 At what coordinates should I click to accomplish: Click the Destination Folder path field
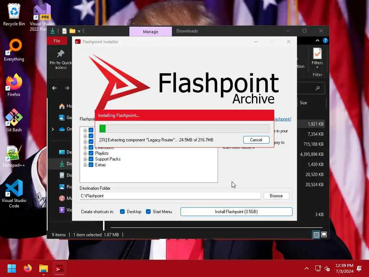pos(170,196)
